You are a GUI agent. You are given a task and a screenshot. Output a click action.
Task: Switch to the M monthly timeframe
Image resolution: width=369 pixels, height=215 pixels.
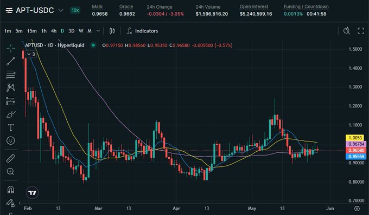[90, 31]
